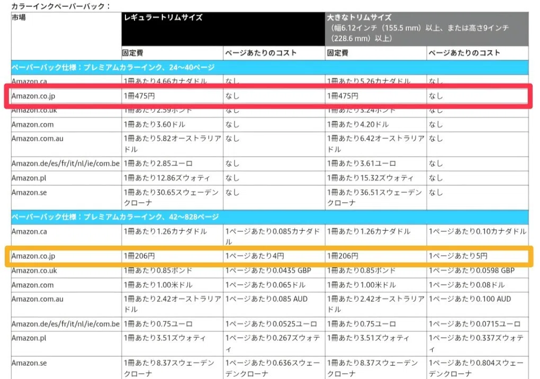Click the 1冊あたり5.82オーストラリアドル cell
540x379 pixels.
[x=172, y=144]
